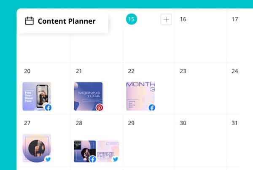The width and height of the screenshot is (253, 170).
Task: Click the Twitter badge on Breeze Faster post
Action: (x=115, y=159)
